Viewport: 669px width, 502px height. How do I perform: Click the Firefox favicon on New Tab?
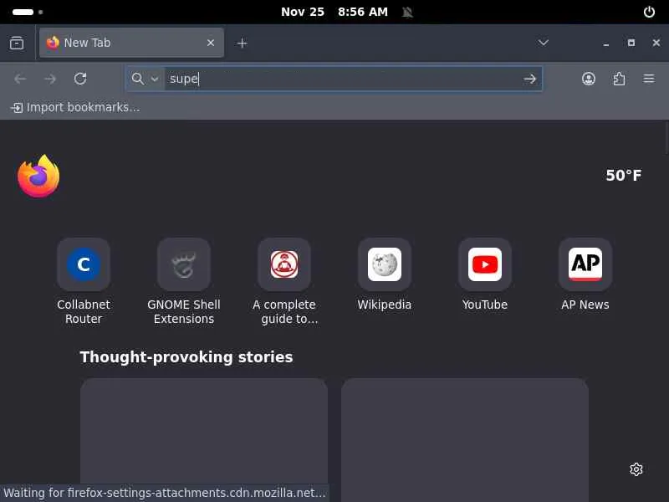tap(53, 43)
